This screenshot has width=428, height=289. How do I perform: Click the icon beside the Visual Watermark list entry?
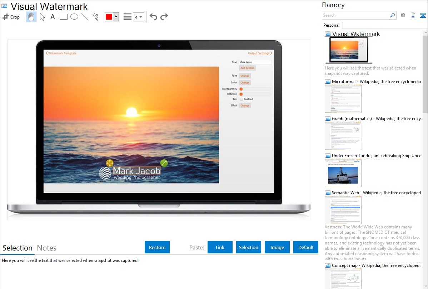(328, 34)
